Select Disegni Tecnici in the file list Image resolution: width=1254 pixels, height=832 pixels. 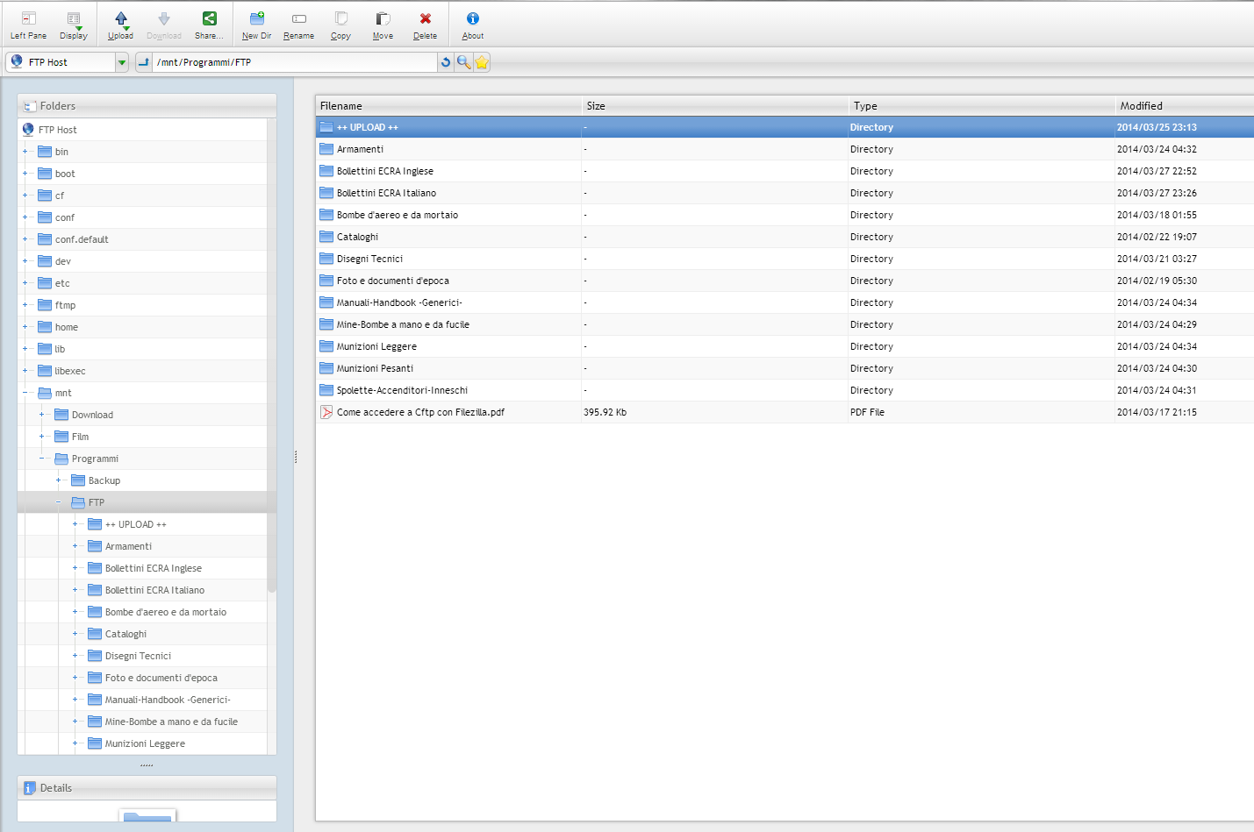click(x=785, y=259)
